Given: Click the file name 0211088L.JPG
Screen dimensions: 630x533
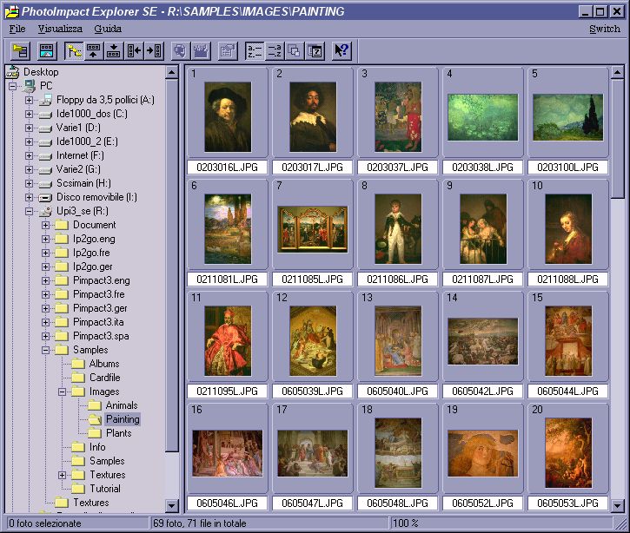Looking at the screenshot, I should [567, 280].
